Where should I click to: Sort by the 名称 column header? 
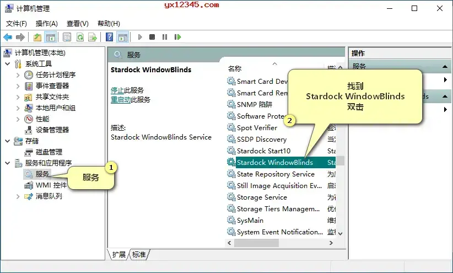235,68
